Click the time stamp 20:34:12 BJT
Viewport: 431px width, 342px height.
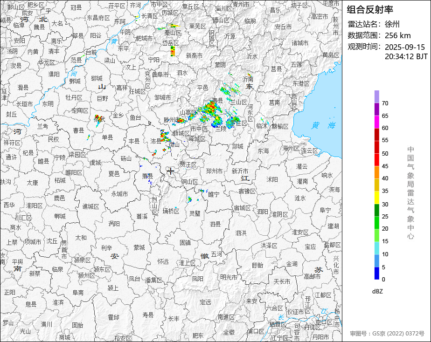(406, 56)
